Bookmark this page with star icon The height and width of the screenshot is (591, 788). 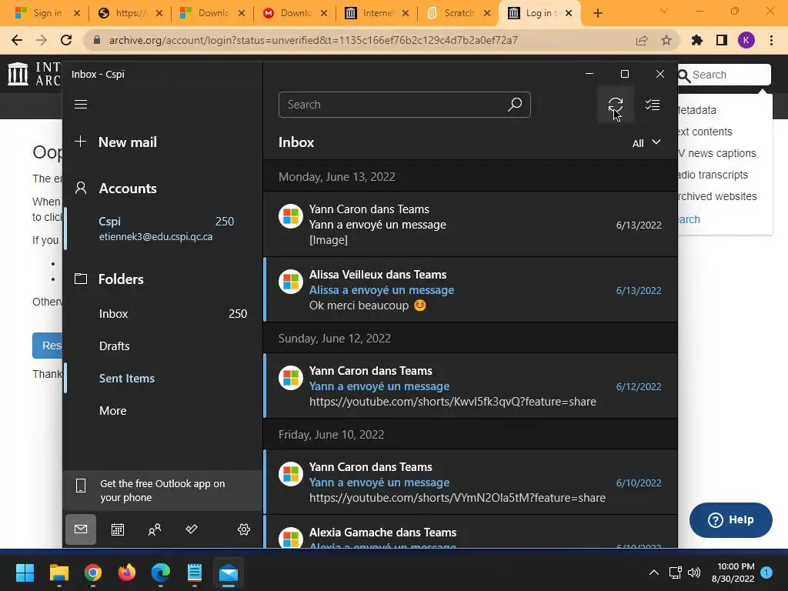666,40
